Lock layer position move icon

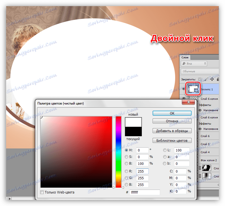(x=212, y=79)
